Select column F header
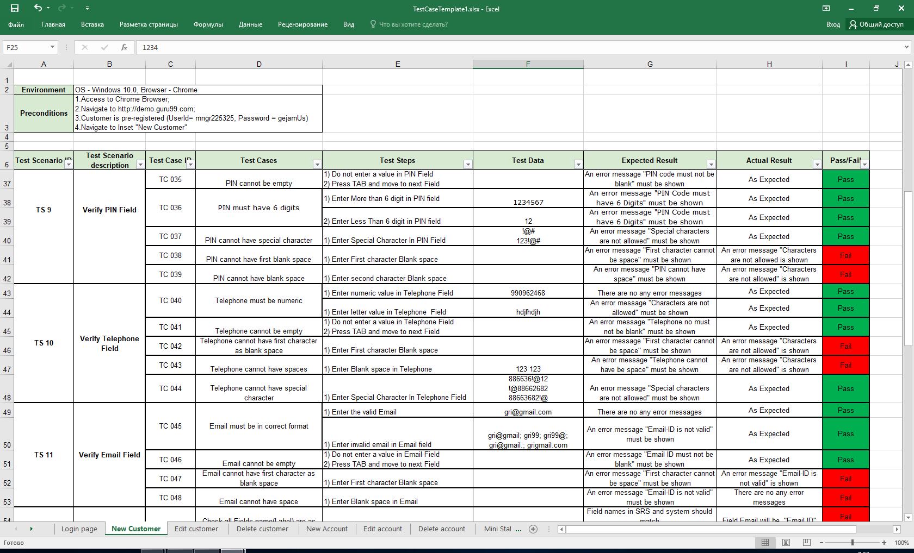Viewport: 914px width, 553px height. coord(528,64)
